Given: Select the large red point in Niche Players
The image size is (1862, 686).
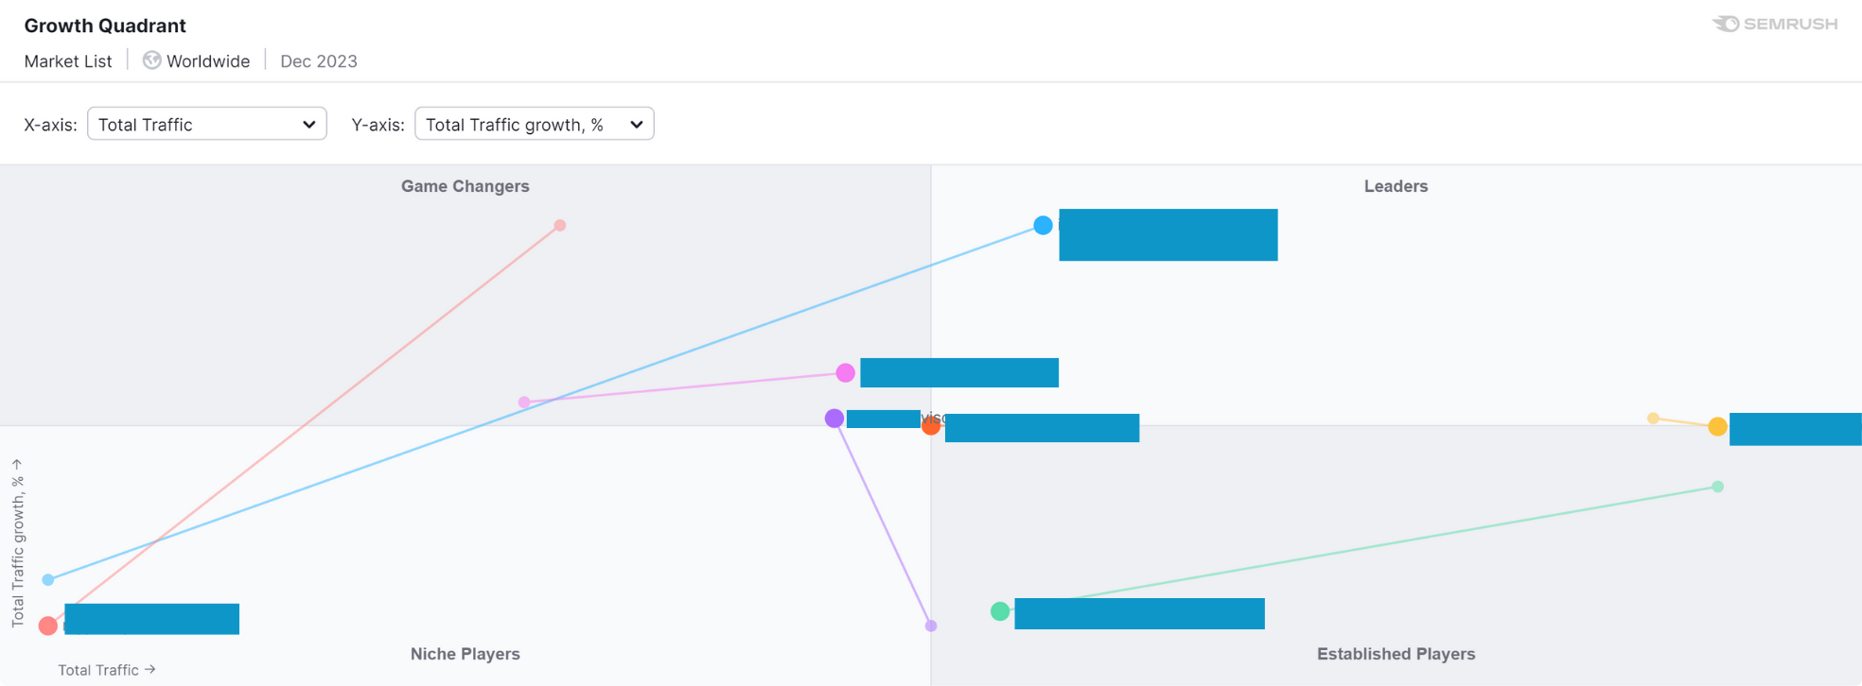Looking at the screenshot, I should (47, 626).
